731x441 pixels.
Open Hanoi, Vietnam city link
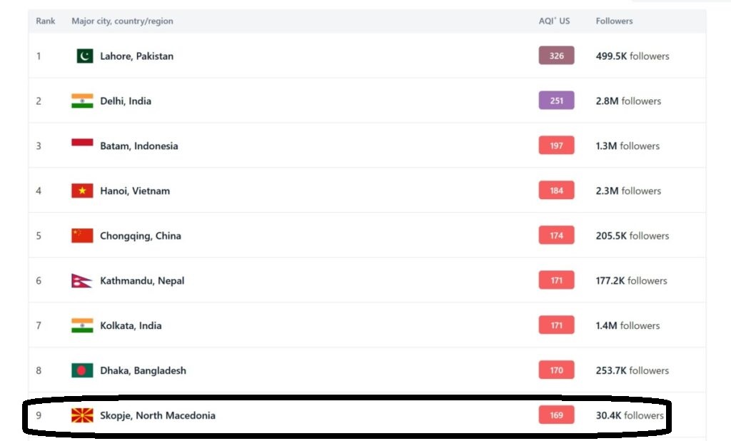point(135,191)
